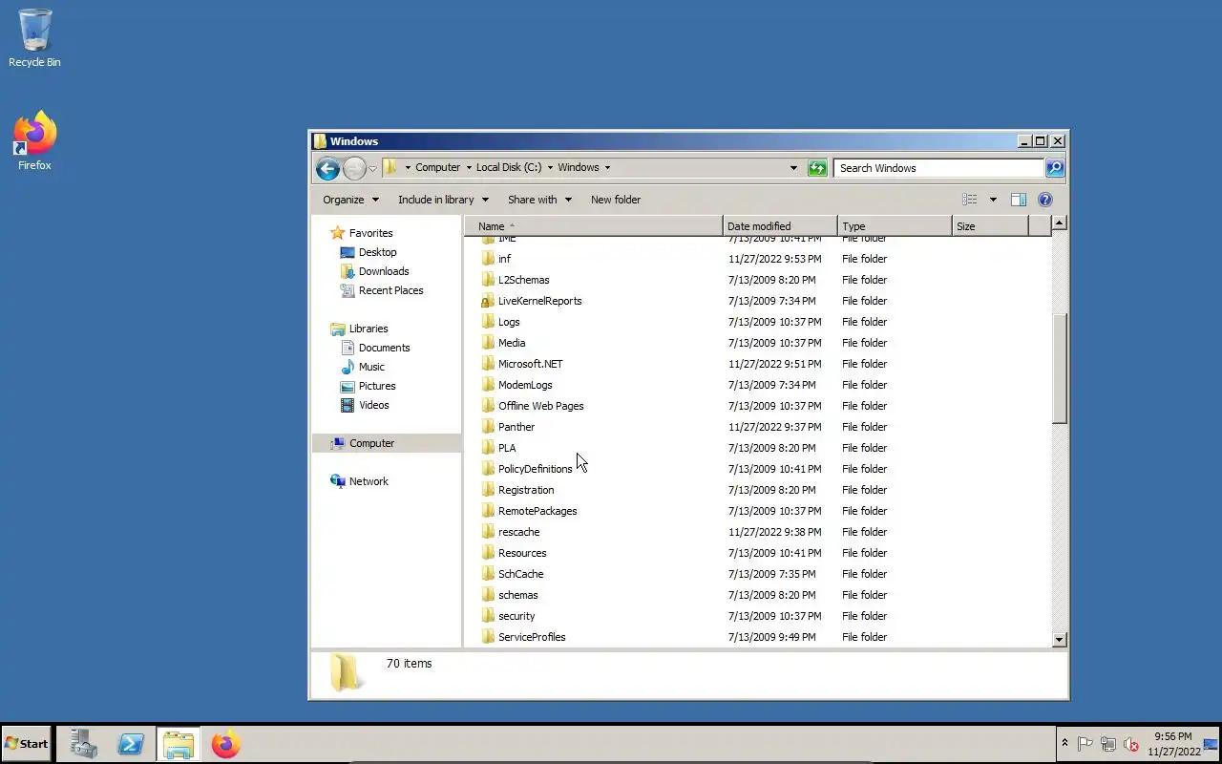The width and height of the screenshot is (1222, 764).
Task: Open the Help icon in toolbar
Action: click(1045, 200)
